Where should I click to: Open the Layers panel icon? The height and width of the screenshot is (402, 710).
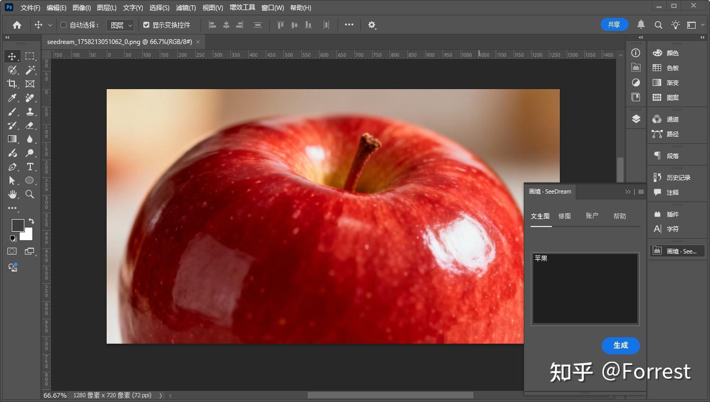pyautogui.click(x=636, y=119)
